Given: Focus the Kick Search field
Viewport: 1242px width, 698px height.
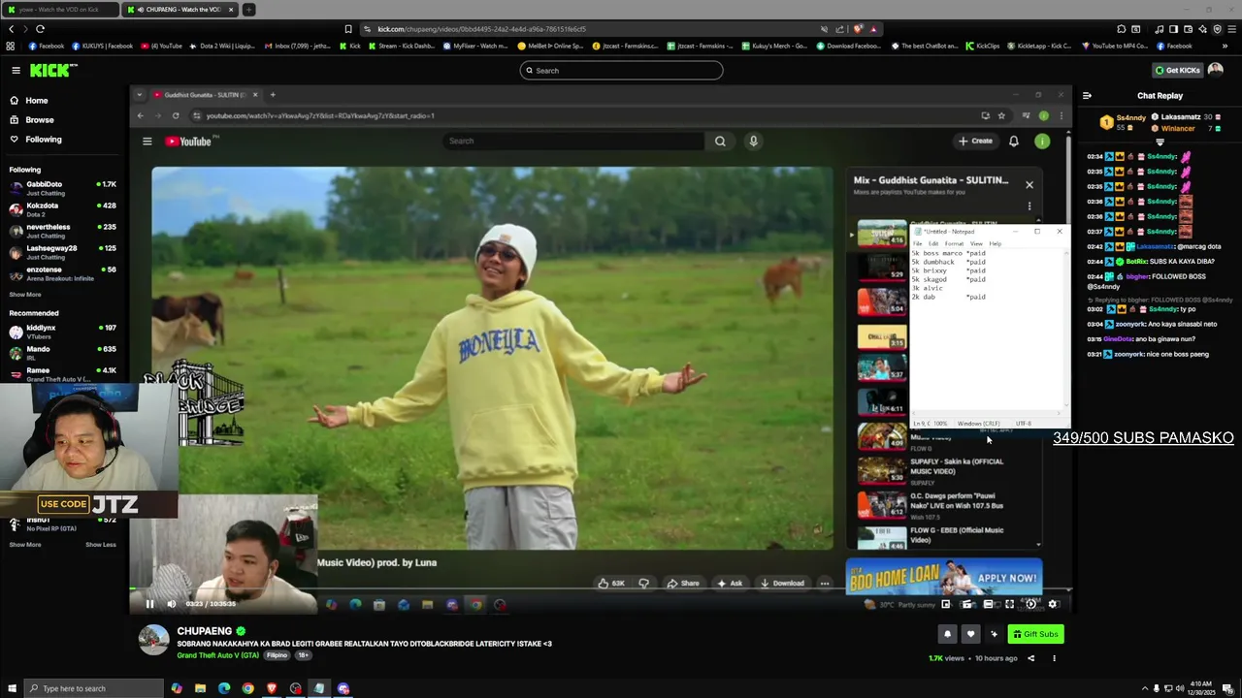Looking at the screenshot, I should 621,70.
